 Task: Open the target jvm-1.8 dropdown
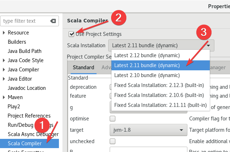coord(148,130)
